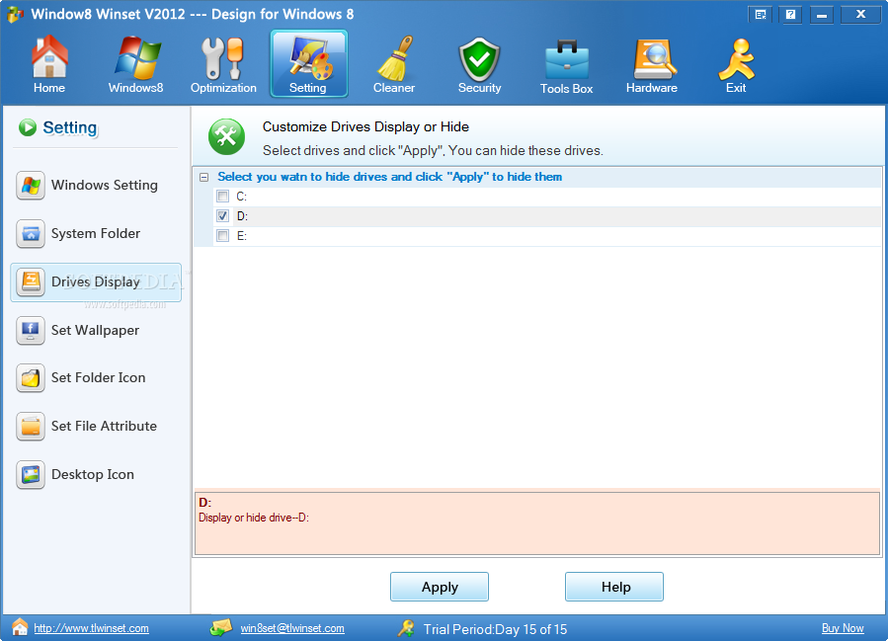Select the D: drive row label
This screenshot has width=888, height=641.
pyautogui.click(x=242, y=216)
